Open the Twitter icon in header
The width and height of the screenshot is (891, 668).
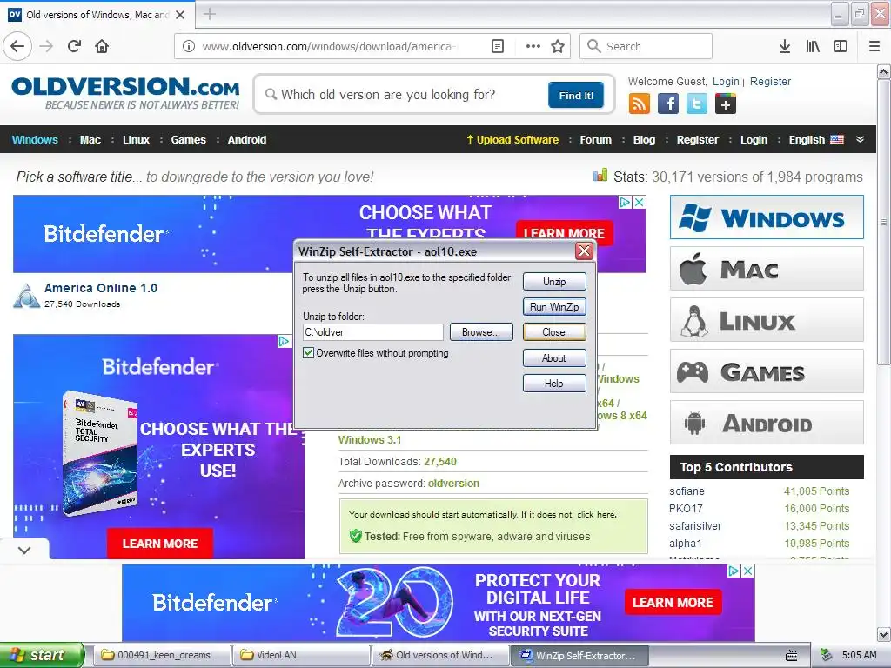697,104
